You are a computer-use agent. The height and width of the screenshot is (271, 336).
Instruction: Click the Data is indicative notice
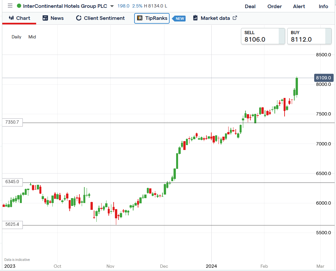(x=17, y=260)
